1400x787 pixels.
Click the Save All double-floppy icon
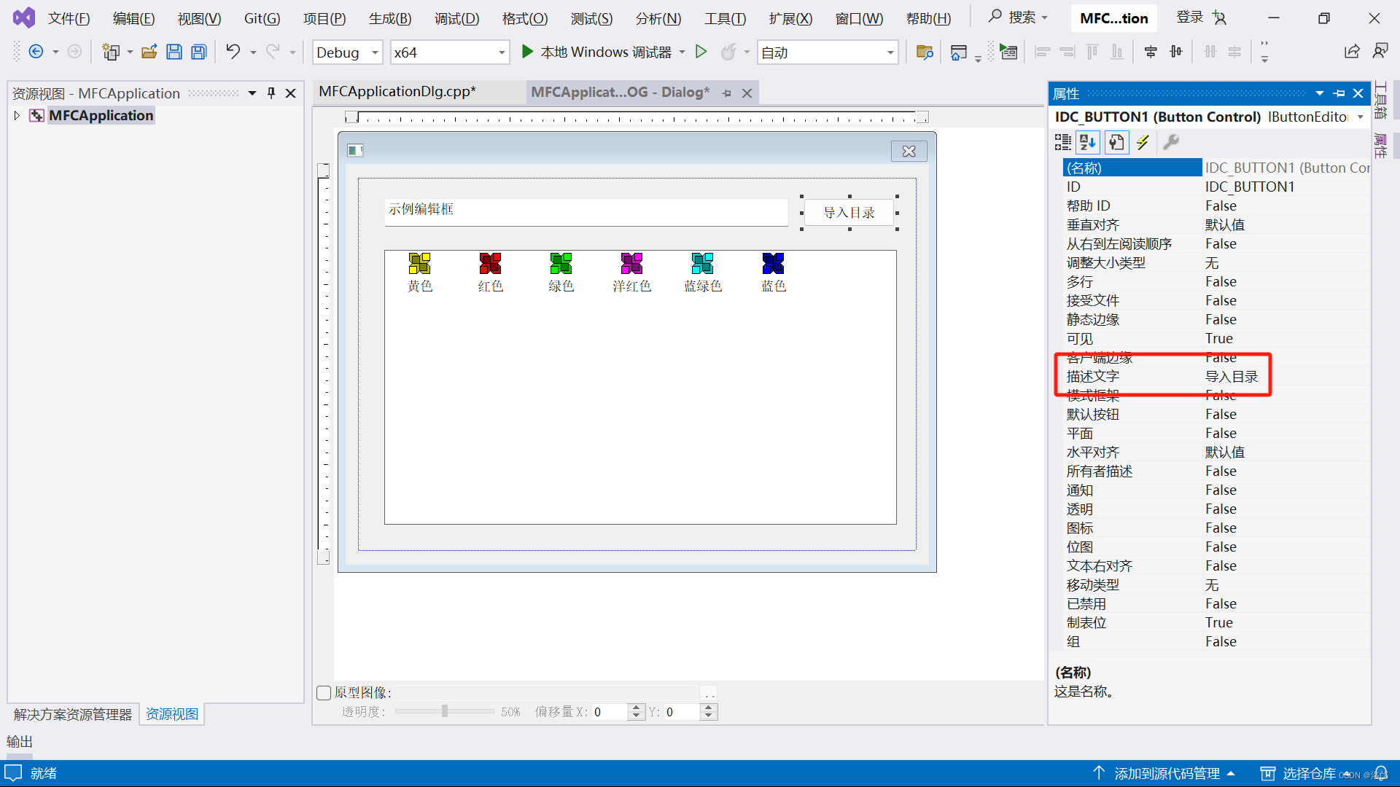[199, 52]
